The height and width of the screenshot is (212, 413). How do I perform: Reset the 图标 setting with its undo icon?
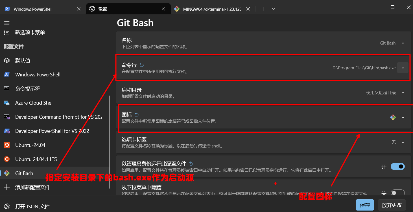[137, 114]
